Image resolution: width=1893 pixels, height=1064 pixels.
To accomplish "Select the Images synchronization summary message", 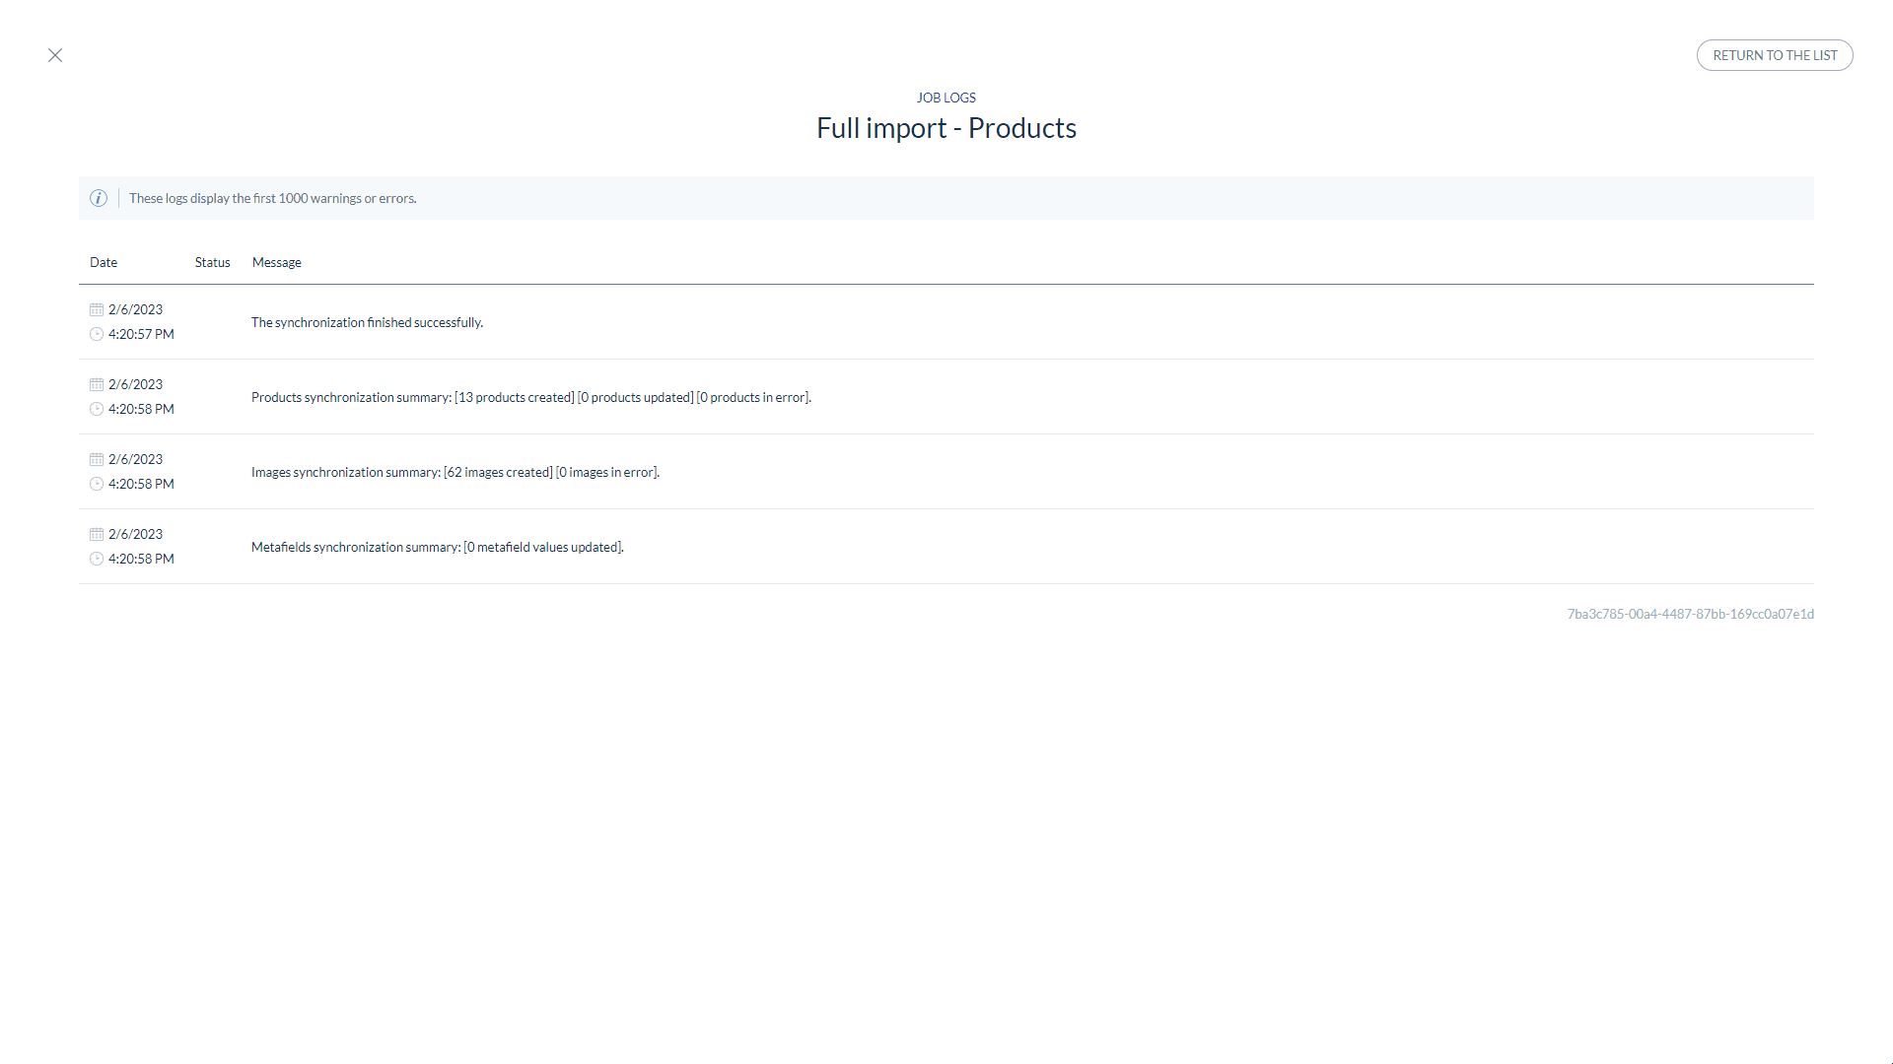I will pyautogui.click(x=456, y=472).
